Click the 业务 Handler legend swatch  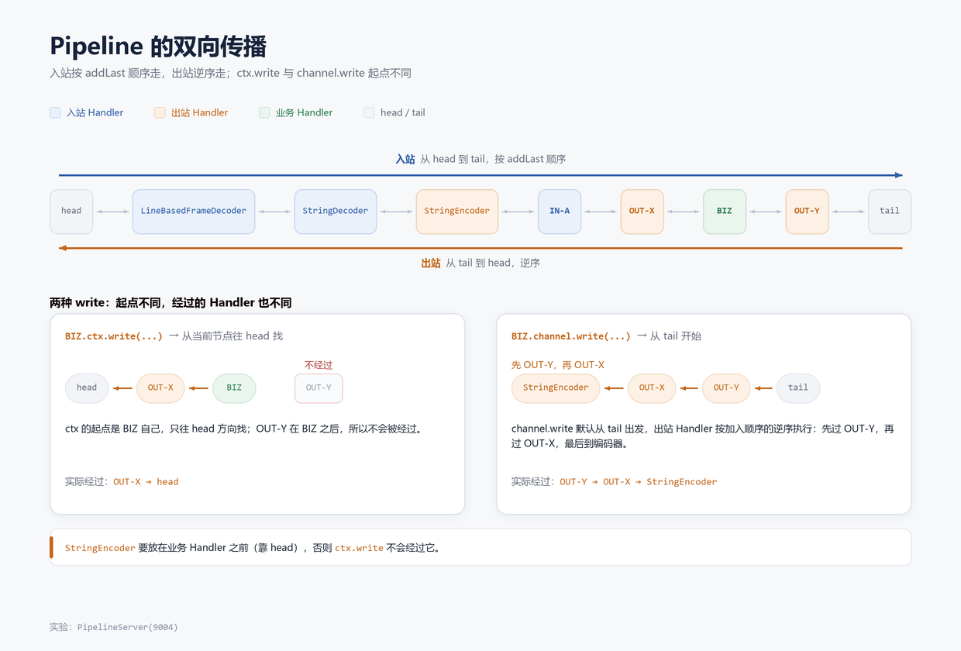point(264,112)
